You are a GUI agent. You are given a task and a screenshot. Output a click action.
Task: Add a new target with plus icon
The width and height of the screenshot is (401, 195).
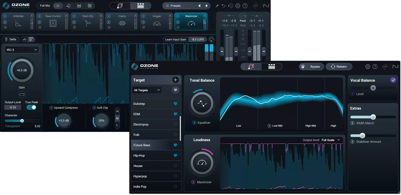(x=175, y=80)
